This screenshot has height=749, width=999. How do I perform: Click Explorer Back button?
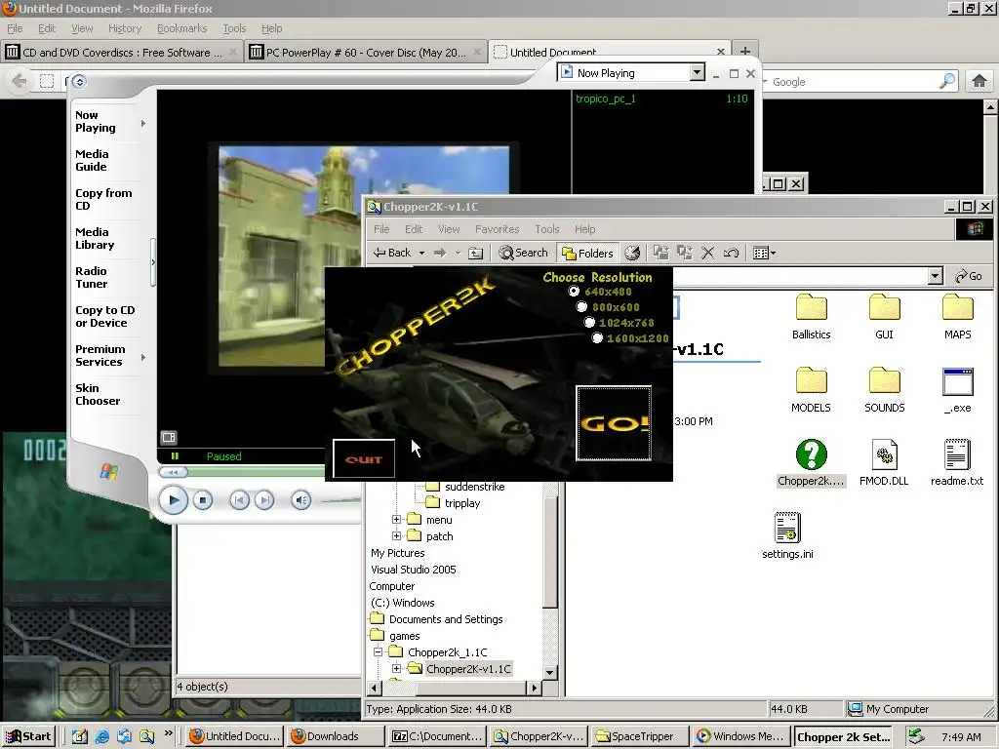[x=392, y=253]
